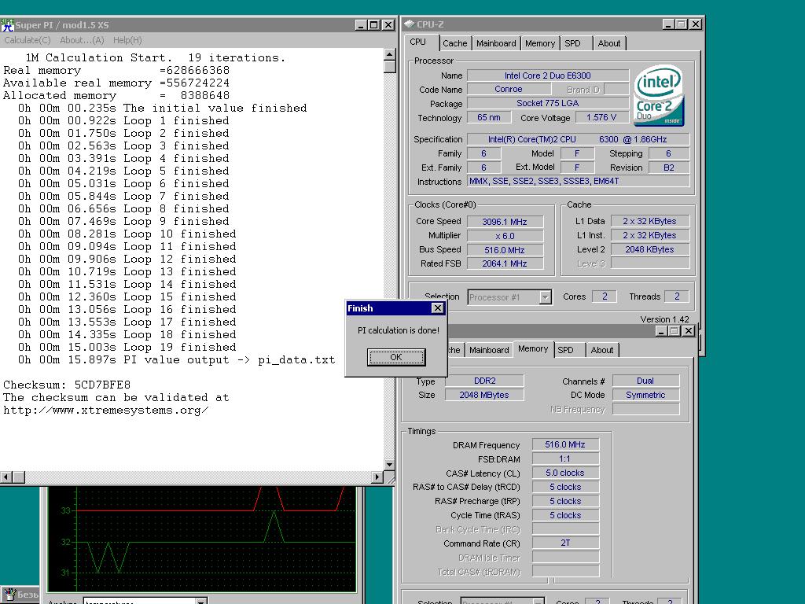Click the Package field Socket 775 LGA
The image size is (805, 604).
(x=548, y=103)
